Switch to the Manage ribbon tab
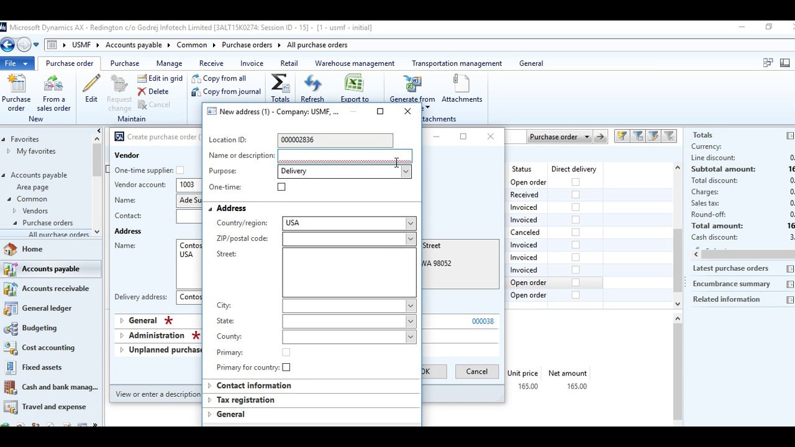This screenshot has width=795, height=447. point(169,63)
